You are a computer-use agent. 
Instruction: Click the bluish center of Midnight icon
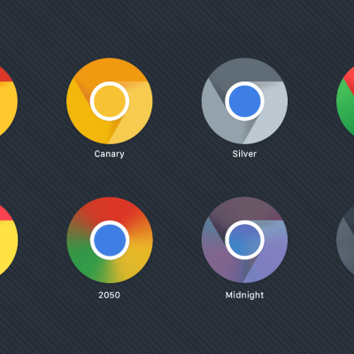(244, 240)
